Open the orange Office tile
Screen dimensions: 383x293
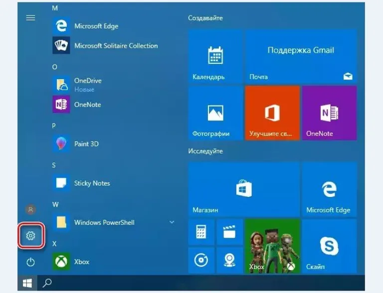[272, 113]
